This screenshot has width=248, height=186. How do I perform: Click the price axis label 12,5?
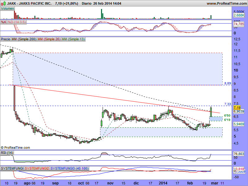click(x=237, y=39)
